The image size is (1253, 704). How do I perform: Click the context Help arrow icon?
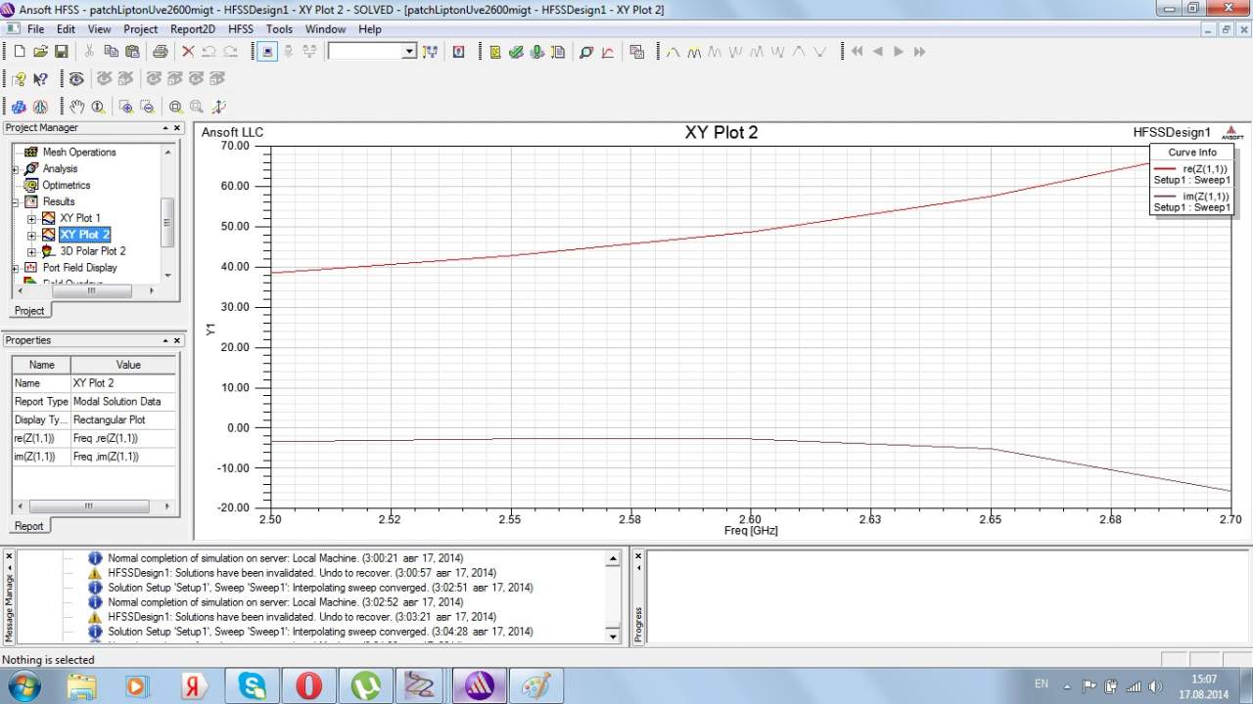(40, 79)
